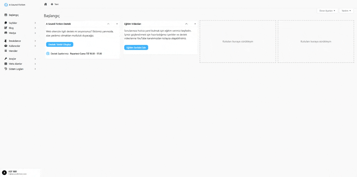Click the ASF avatar at bottom left
Screen dimensions: 357x177
[x=5, y=172]
